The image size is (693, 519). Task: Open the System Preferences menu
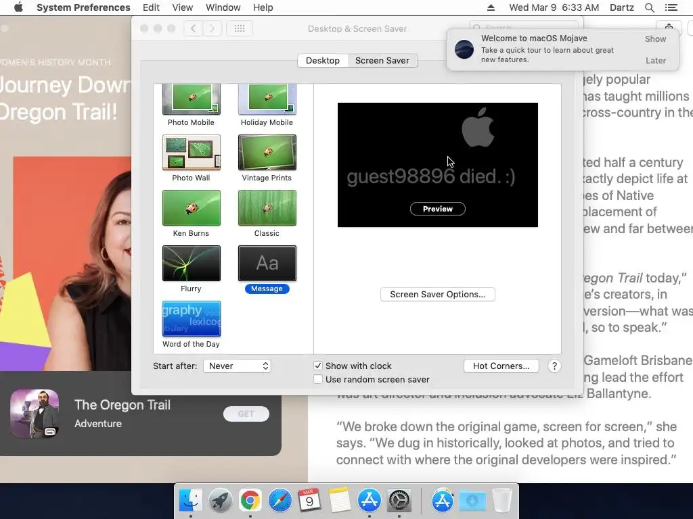click(83, 7)
